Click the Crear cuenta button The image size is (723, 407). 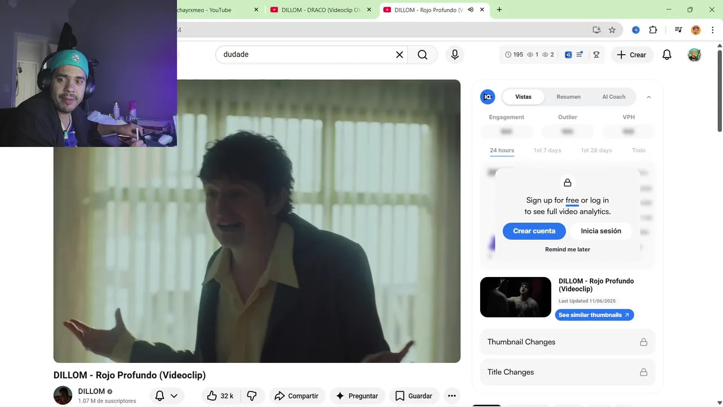pos(534,231)
